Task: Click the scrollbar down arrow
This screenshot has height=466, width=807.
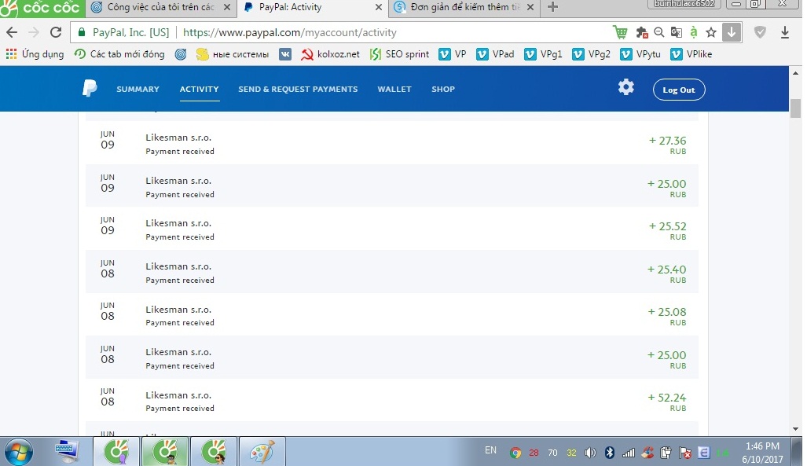Action: 796,429
